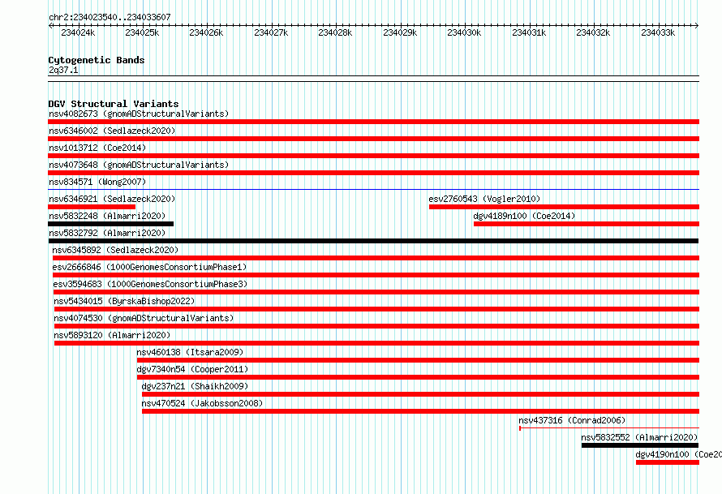Click the red bar under nsv4082673
Viewport: 722px width, 494px height.
click(x=373, y=122)
